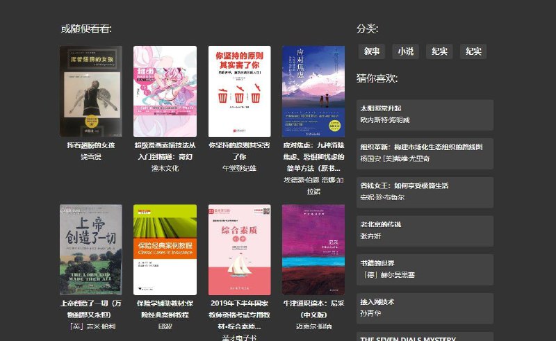Click author 杨国安 [美]戴维·尤里奇

(395, 158)
